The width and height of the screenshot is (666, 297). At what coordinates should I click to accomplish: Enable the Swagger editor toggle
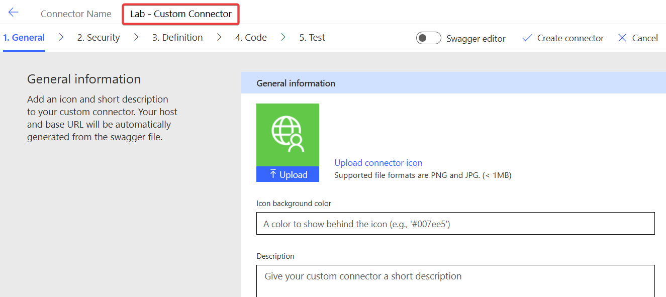click(428, 38)
